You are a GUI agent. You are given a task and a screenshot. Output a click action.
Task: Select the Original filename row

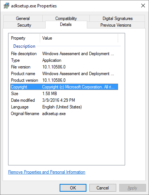pos(64,114)
